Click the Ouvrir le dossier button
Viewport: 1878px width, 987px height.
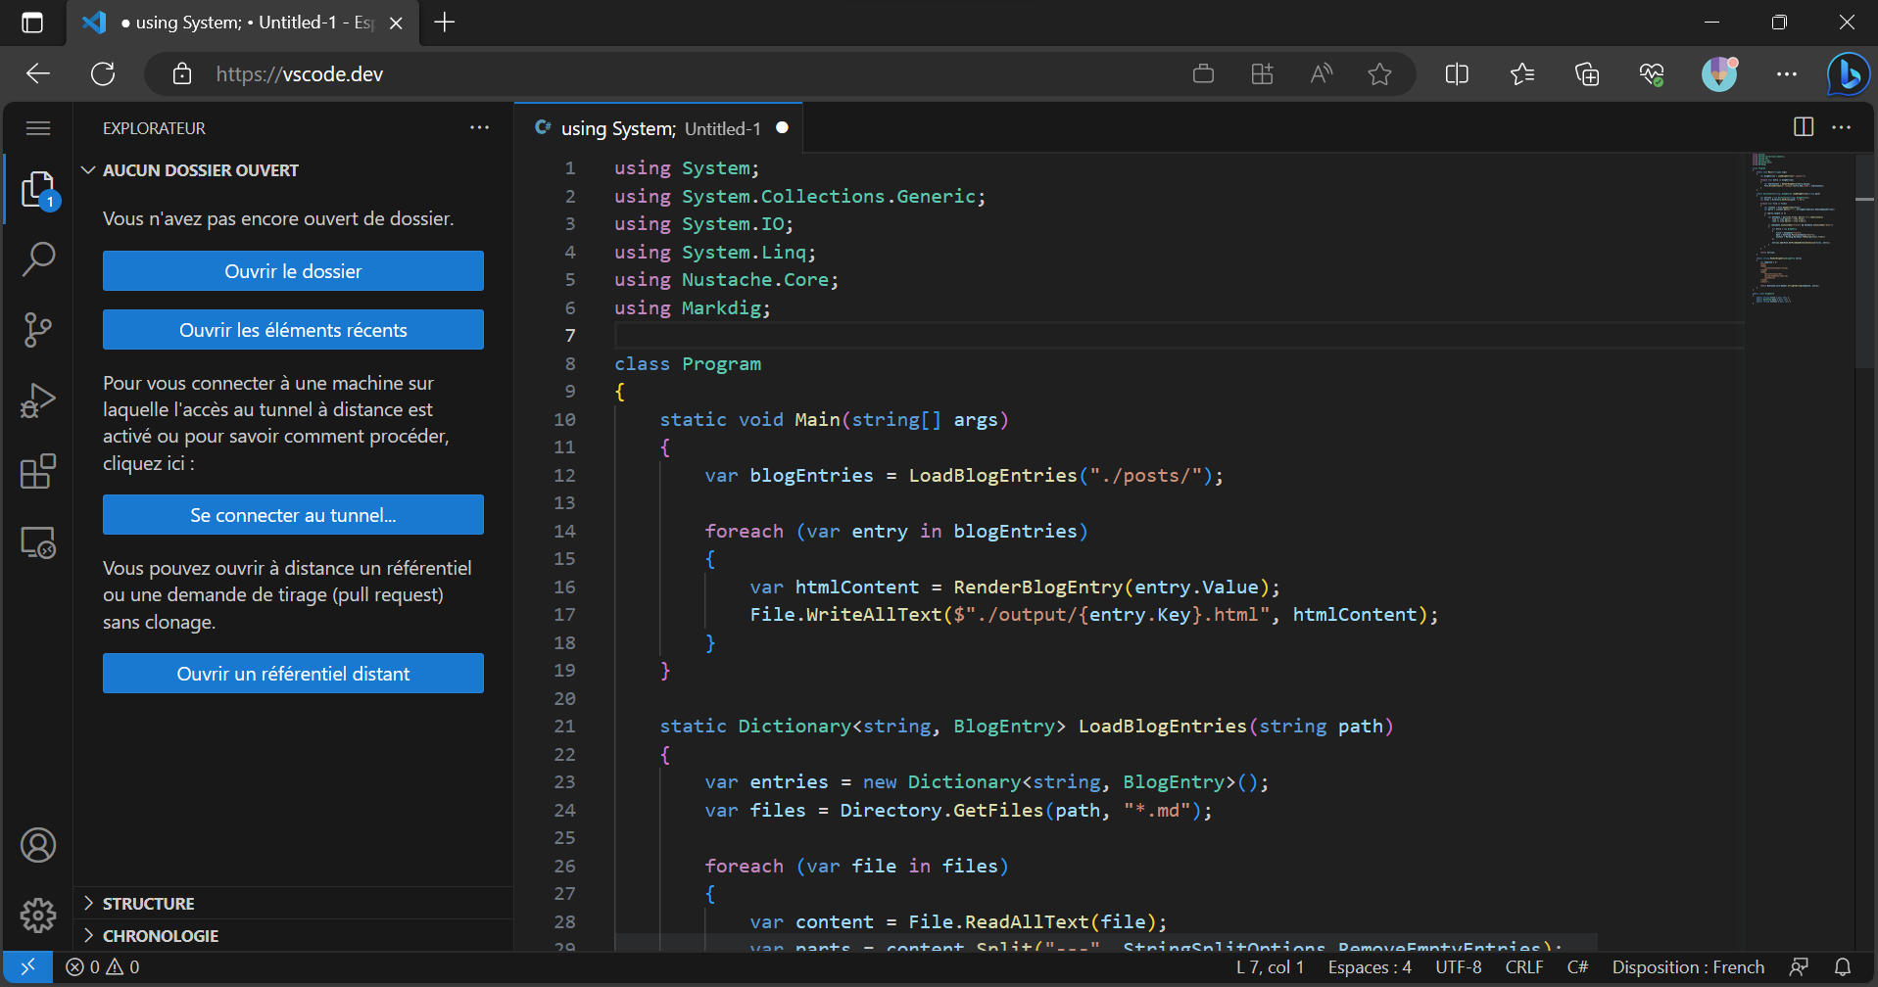pyautogui.click(x=292, y=270)
